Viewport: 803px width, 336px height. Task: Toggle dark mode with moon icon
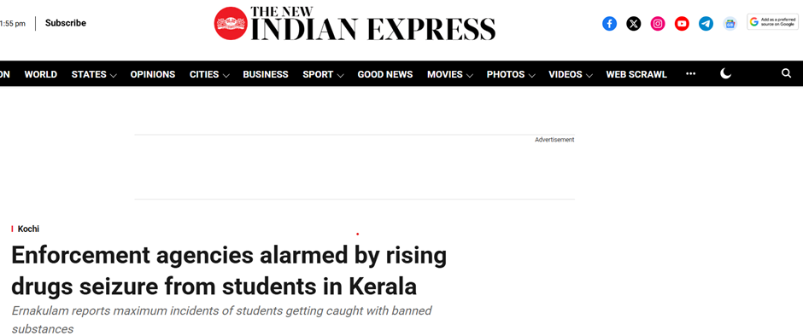725,74
